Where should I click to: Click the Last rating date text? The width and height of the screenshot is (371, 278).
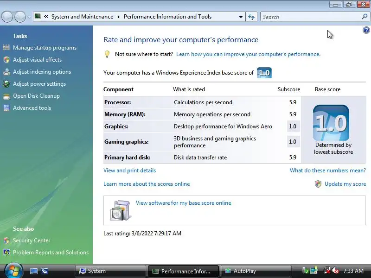(142, 234)
